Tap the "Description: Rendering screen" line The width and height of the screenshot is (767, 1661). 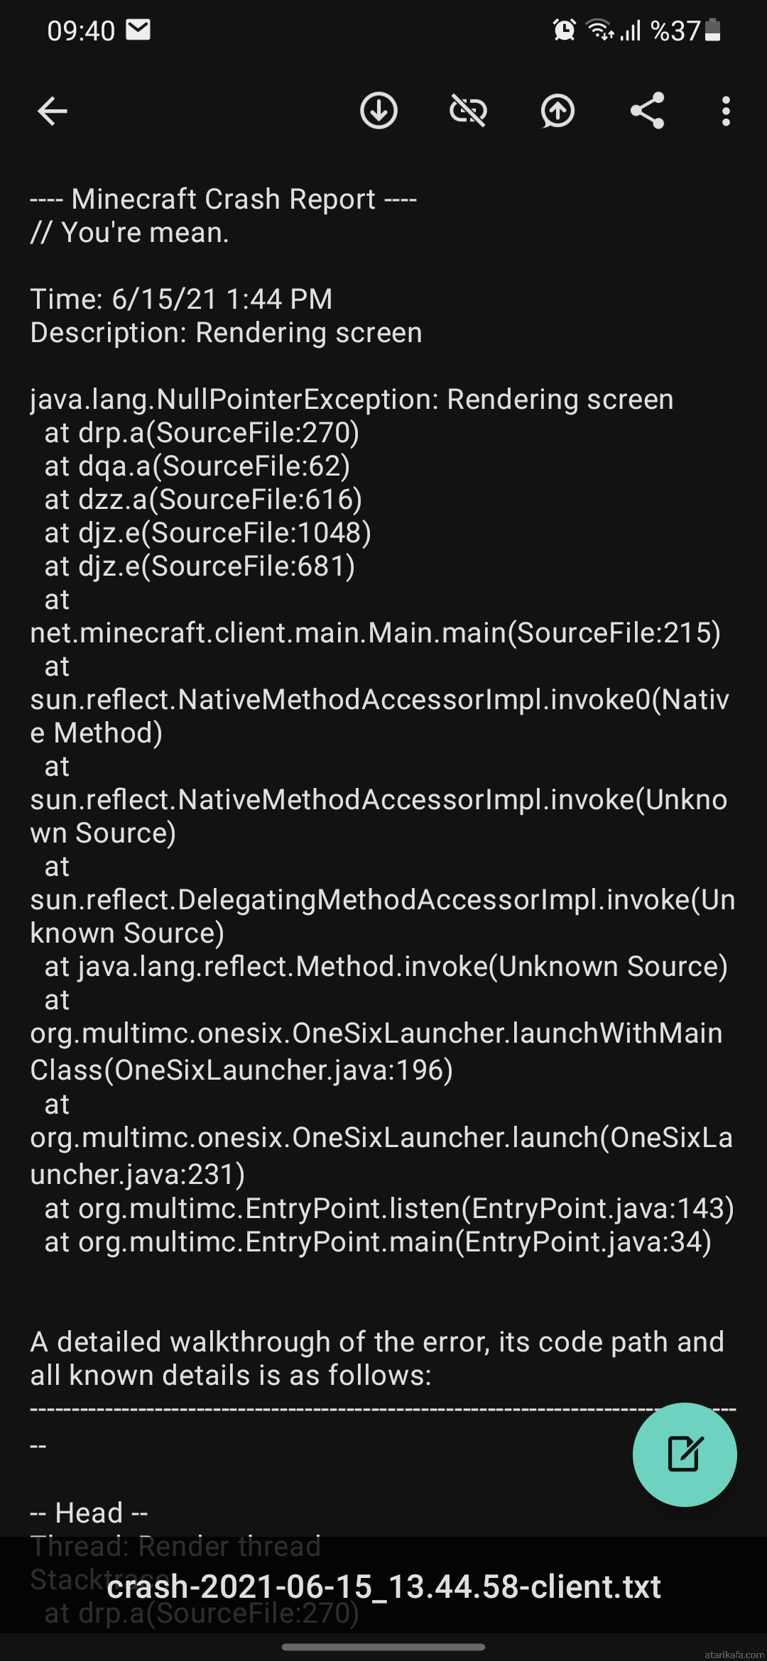226,333
